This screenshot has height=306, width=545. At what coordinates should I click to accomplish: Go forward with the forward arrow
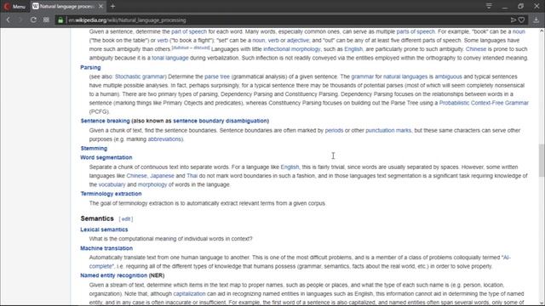pyautogui.click(x=20, y=20)
